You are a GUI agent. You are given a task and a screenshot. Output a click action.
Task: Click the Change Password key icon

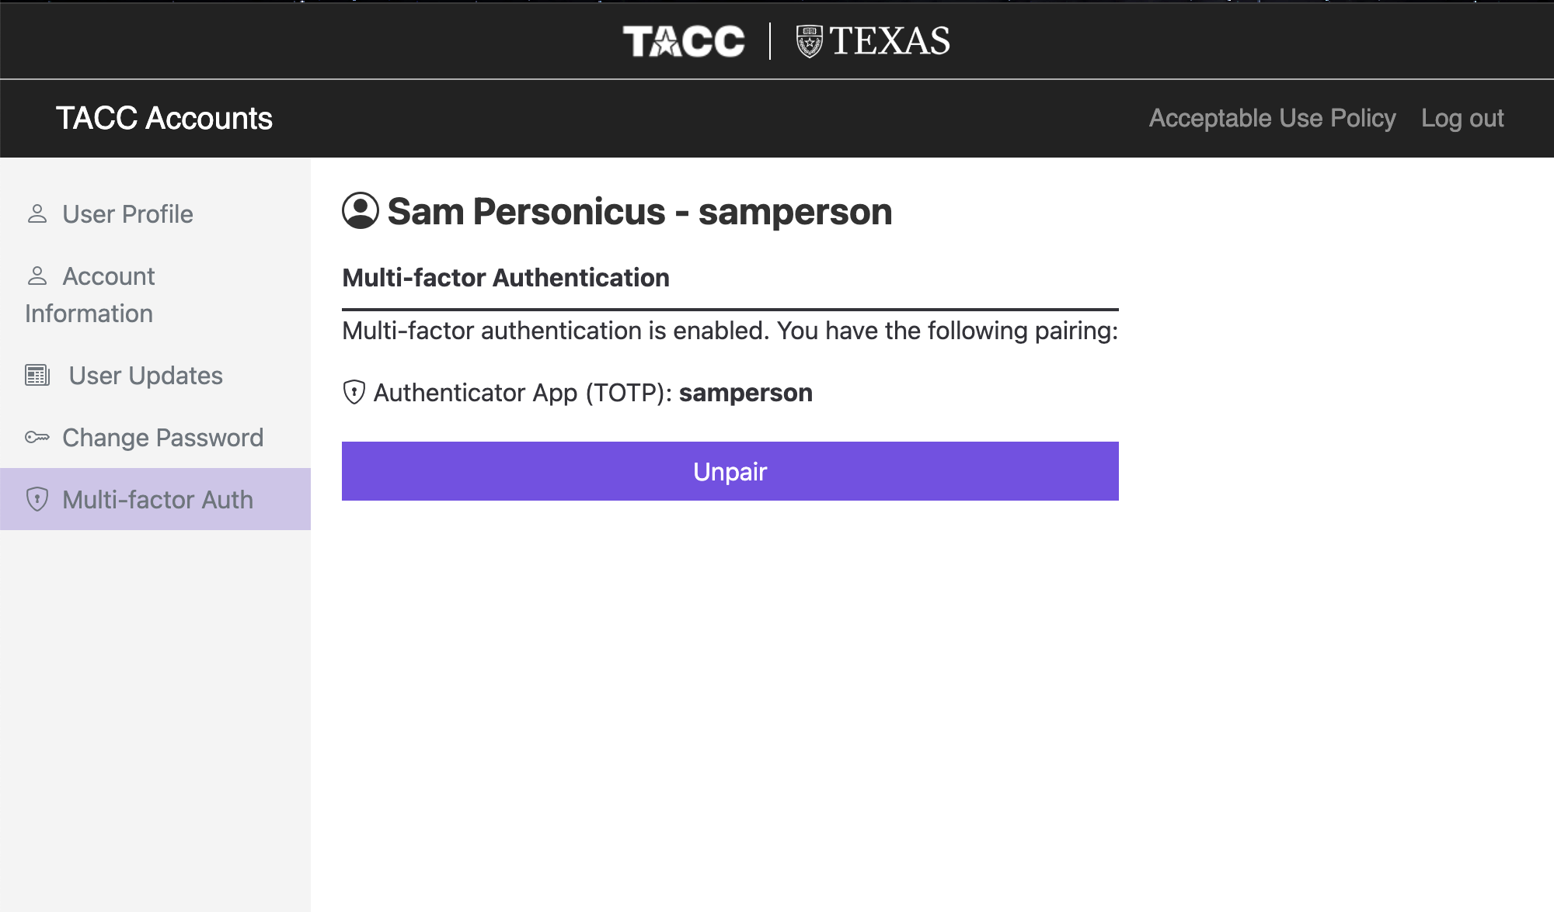pyautogui.click(x=37, y=438)
